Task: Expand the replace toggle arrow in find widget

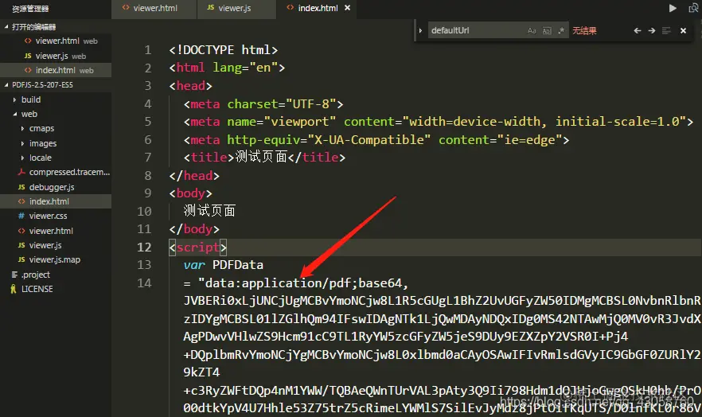Action: (420, 31)
